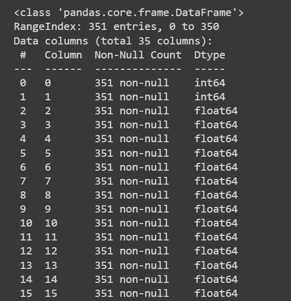This screenshot has width=291, height=301.
Task: Click 351 non-null in row 3
Action: click(132, 125)
